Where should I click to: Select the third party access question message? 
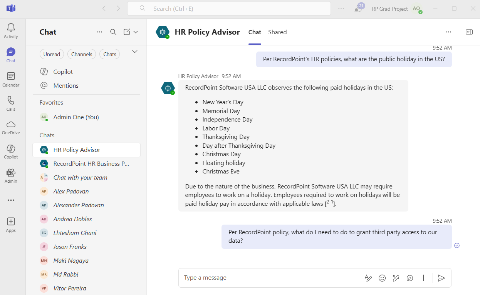coord(336,237)
